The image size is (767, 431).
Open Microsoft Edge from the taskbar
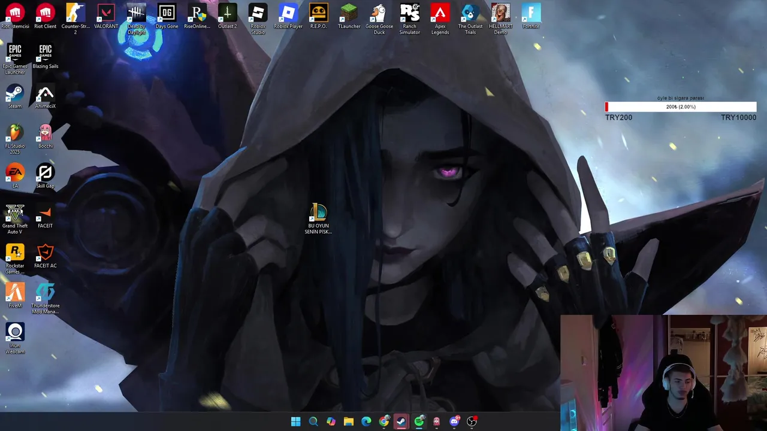pyautogui.click(x=366, y=421)
